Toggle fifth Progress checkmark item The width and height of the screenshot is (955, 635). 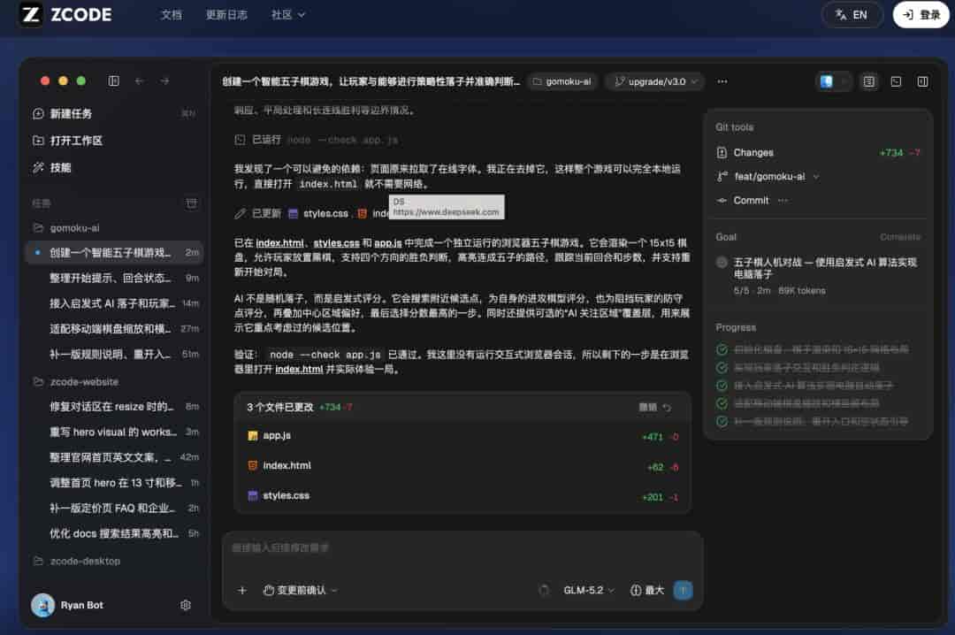click(x=722, y=422)
